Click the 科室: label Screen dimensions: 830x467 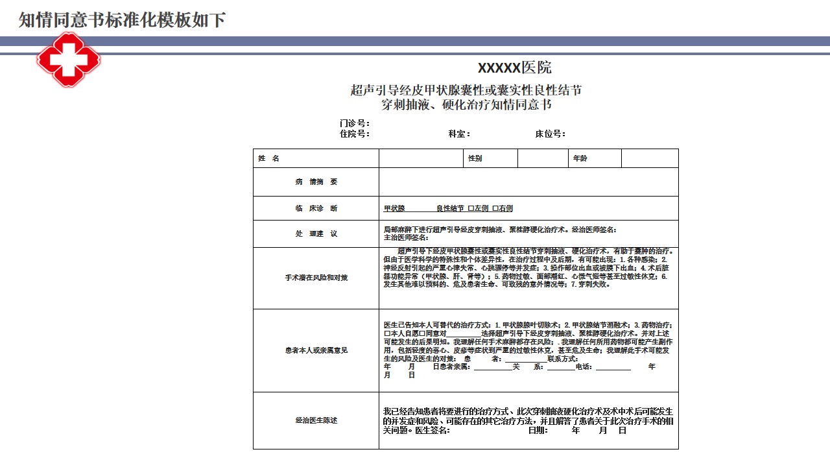[459, 134]
